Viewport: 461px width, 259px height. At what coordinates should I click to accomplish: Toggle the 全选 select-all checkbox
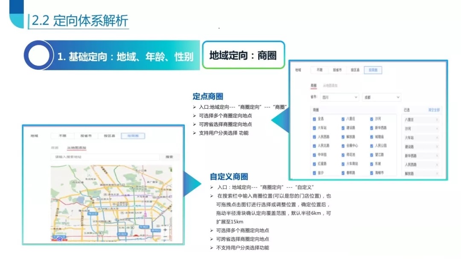click(315, 119)
